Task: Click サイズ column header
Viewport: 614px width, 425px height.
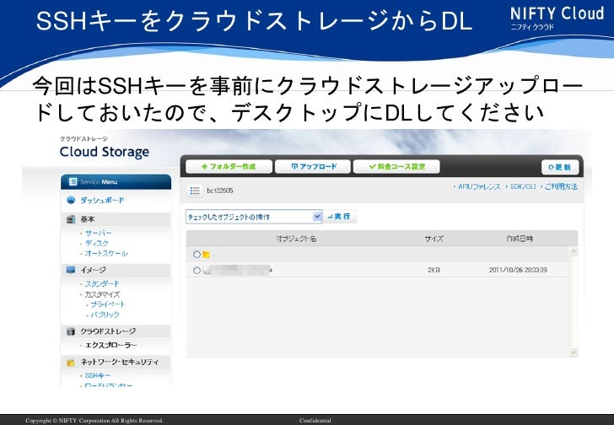Action: (x=434, y=239)
